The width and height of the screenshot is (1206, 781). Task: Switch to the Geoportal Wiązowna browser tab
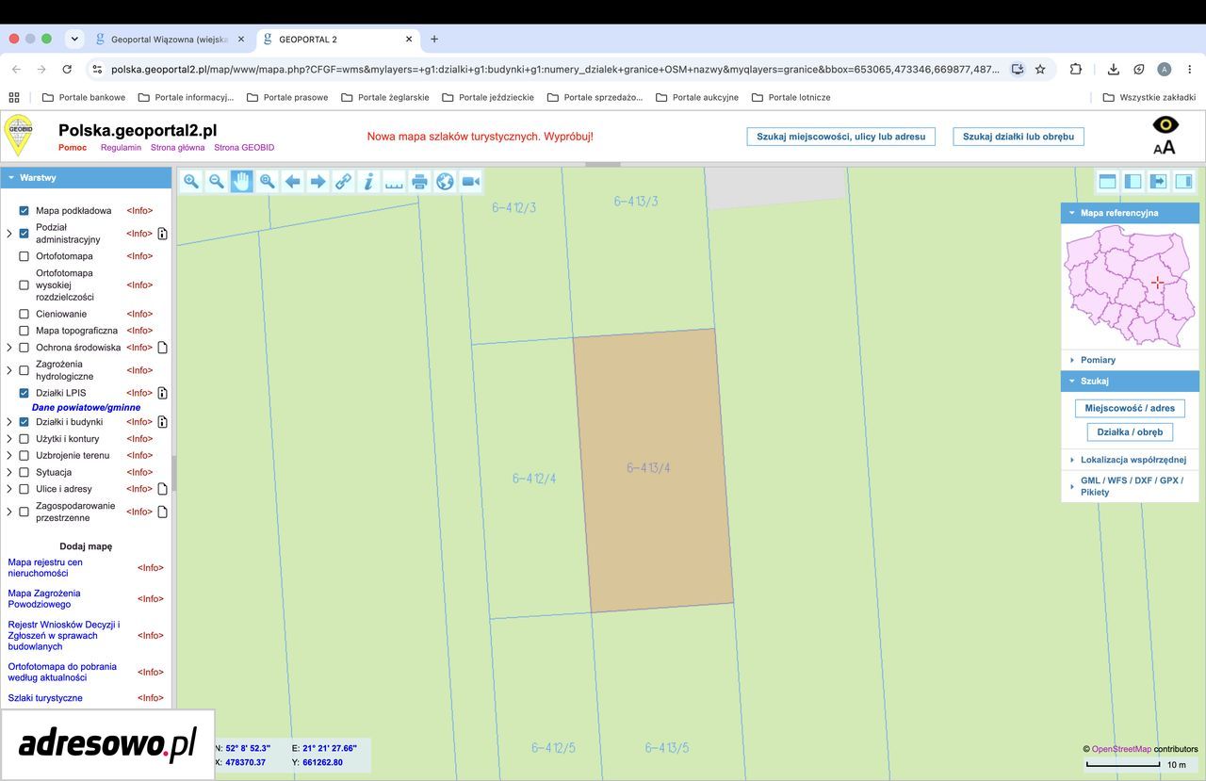coord(170,40)
